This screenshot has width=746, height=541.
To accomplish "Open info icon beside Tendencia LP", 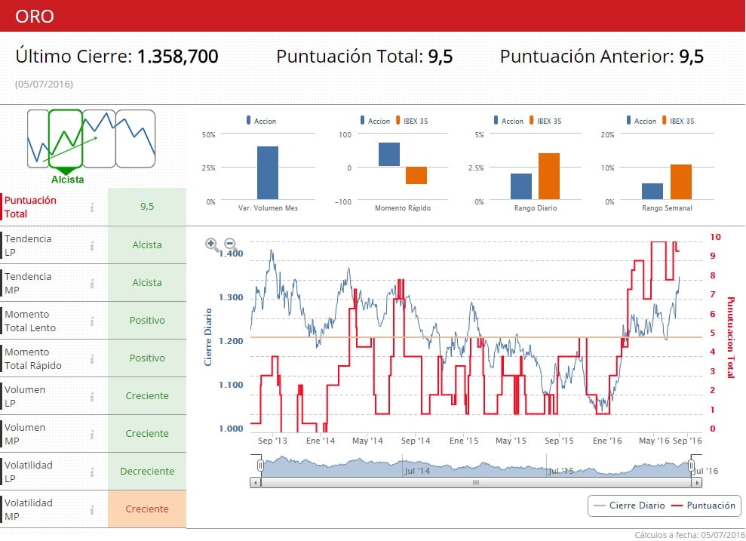I will point(92,245).
